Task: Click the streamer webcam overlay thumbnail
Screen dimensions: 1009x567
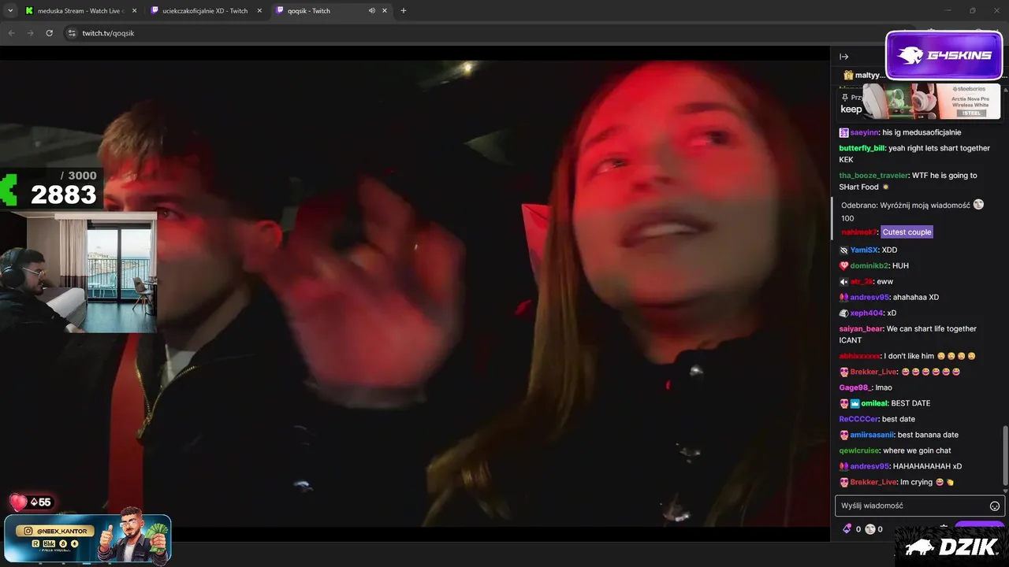Action: pyautogui.click(x=78, y=272)
